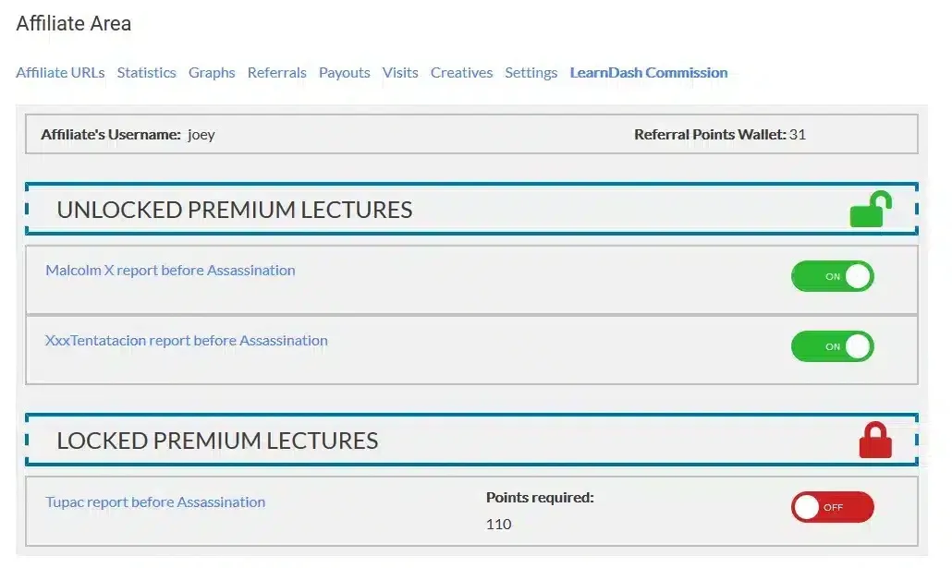Switch to the Statistics tab

point(146,72)
